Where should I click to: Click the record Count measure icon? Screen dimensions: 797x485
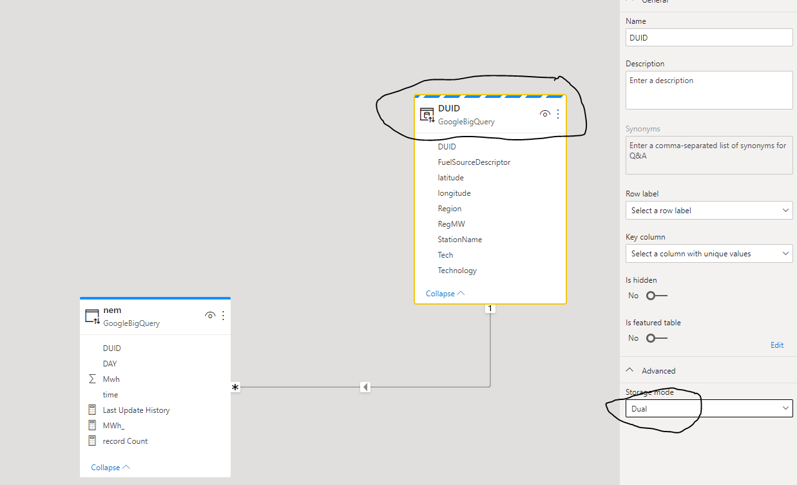pyautogui.click(x=91, y=441)
